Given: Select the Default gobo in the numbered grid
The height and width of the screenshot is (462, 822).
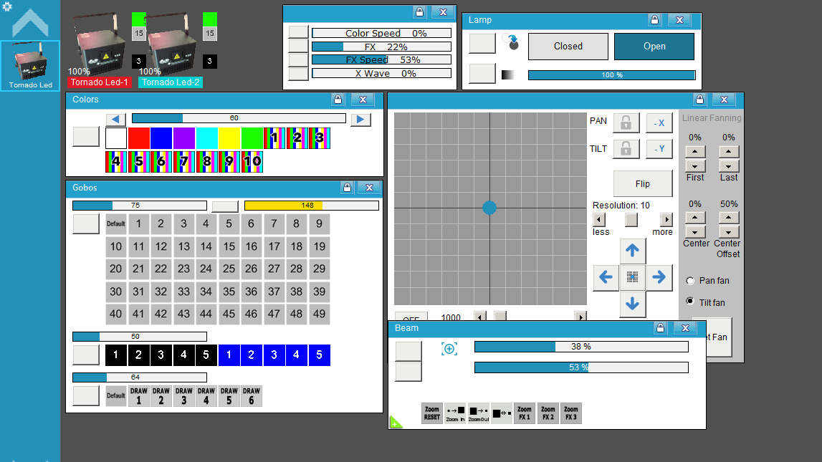Looking at the screenshot, I should tap(116, 223).
